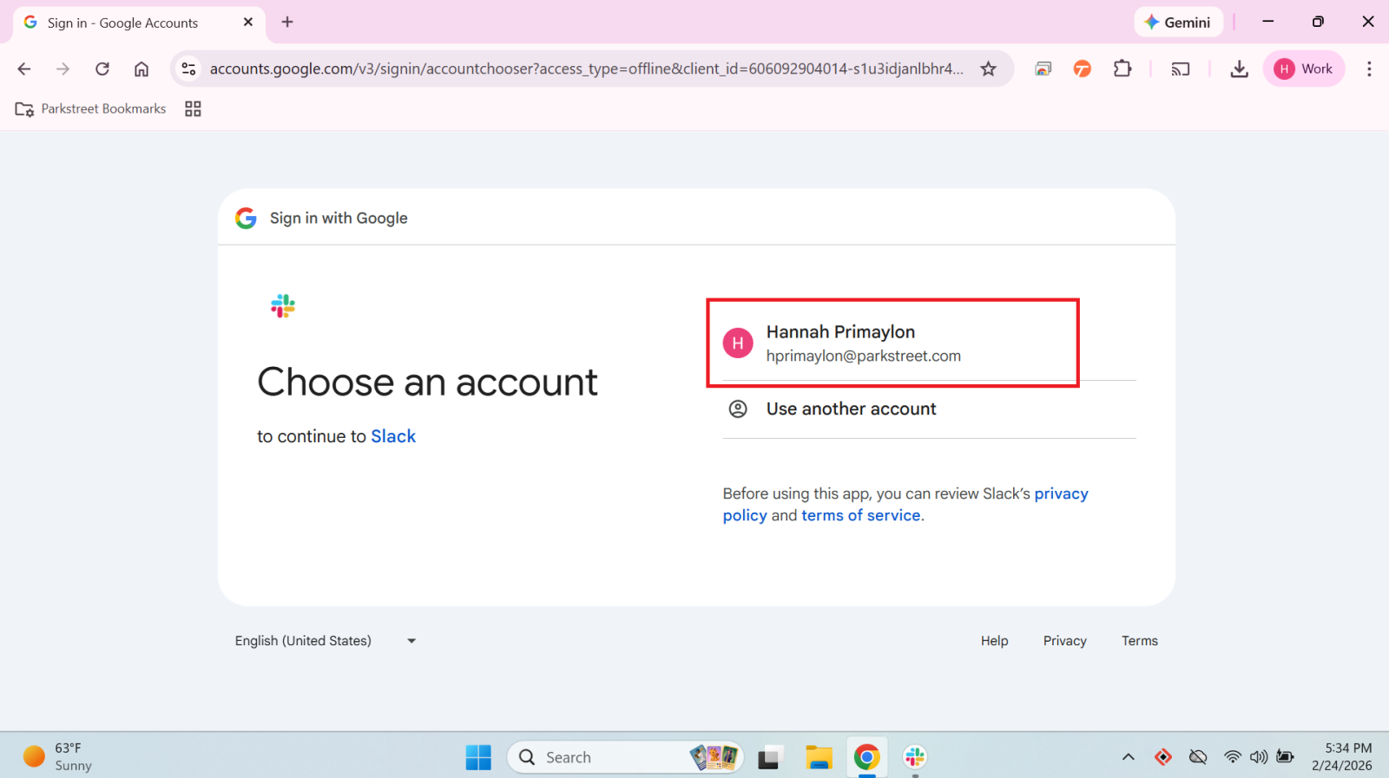Open the clock and calendar flyout
The height and width of the screenshot is (778, 1389).
pyautogui.click(x=1342, y=757)
